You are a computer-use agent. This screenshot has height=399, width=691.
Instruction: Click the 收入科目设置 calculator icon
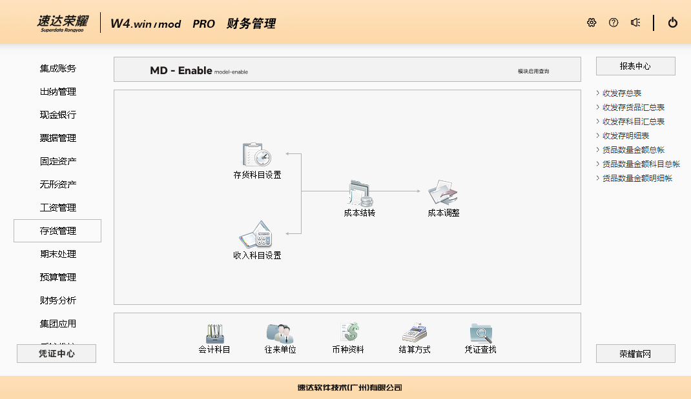pos(256,235)
